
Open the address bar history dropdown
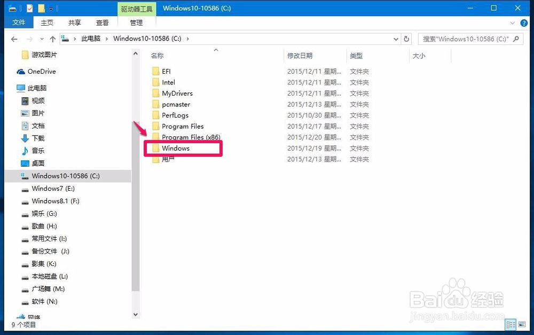[x=396, y=39]
